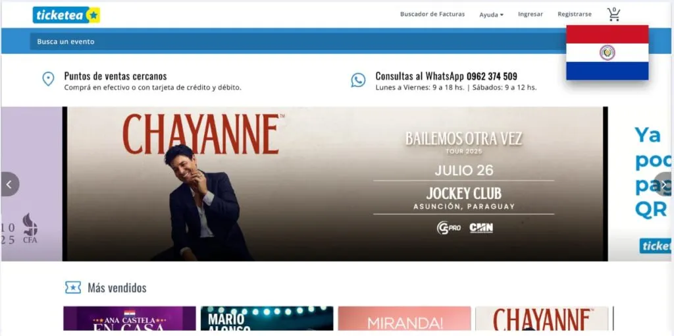
Task: Click the Más vendidos heading
Action: pos(117,288)
